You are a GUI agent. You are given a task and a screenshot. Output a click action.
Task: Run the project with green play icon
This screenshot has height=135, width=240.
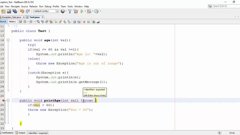pos(82,11)
